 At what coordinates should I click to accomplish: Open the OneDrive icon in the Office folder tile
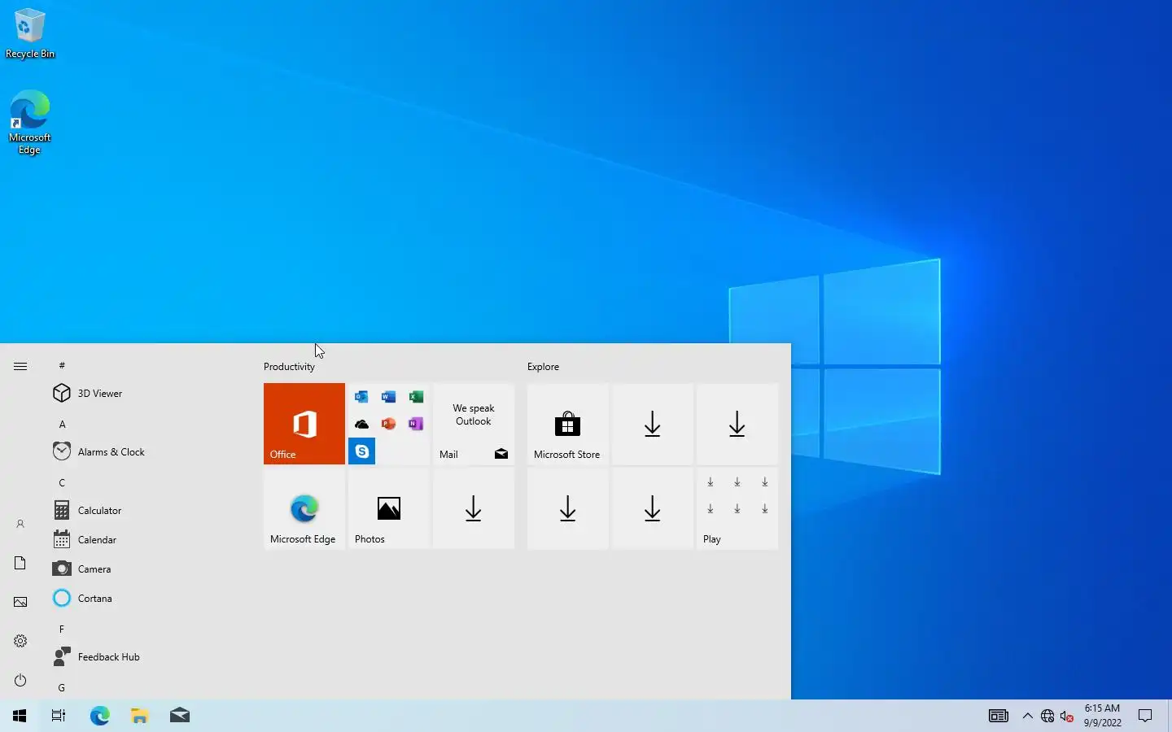pyautogui.click(x=361, y=424)
